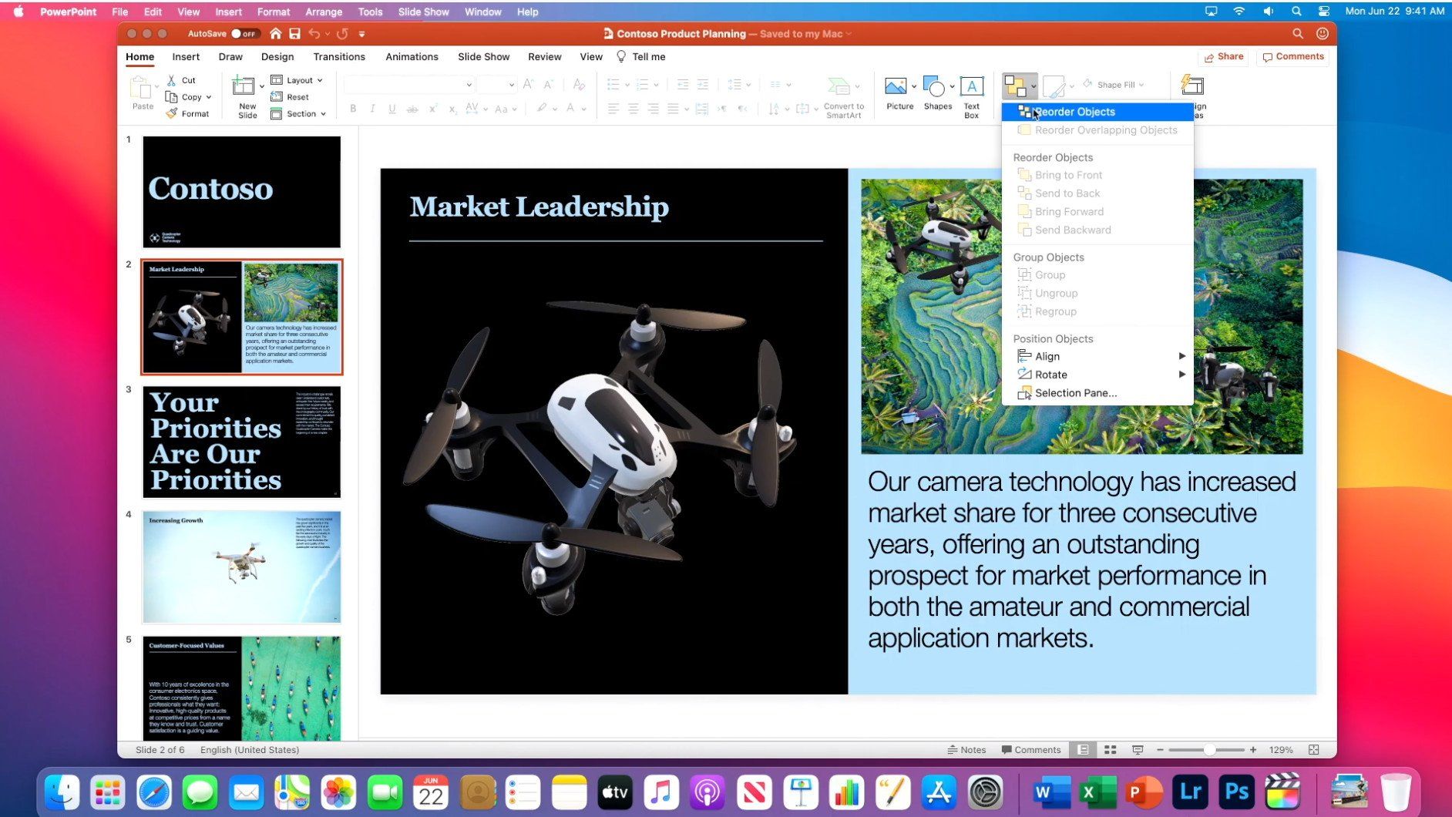Open the Layout dropdown
The height and width of the screenshot is (817, 1452).
[298, 79]
